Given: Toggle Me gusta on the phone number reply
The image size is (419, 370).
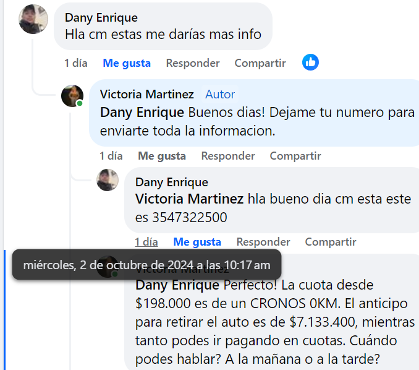Looking at the screenshot, I should tap(197, 242).
